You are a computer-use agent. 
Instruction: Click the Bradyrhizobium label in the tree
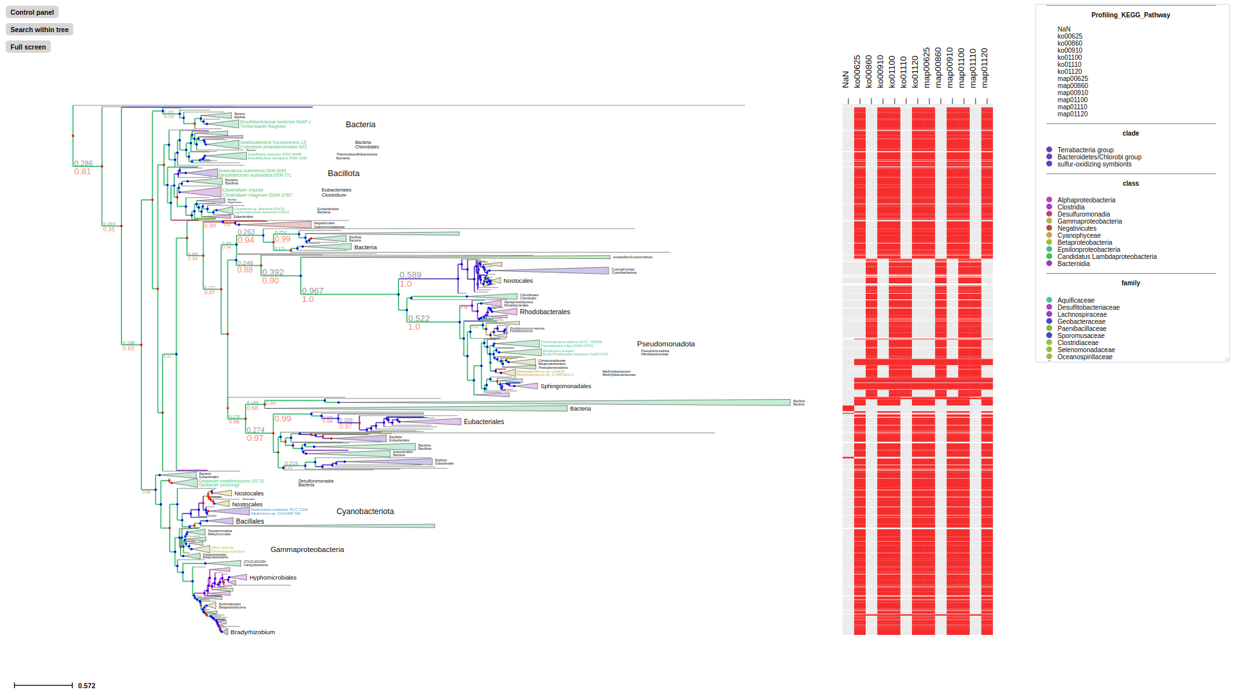click(253, 632)
